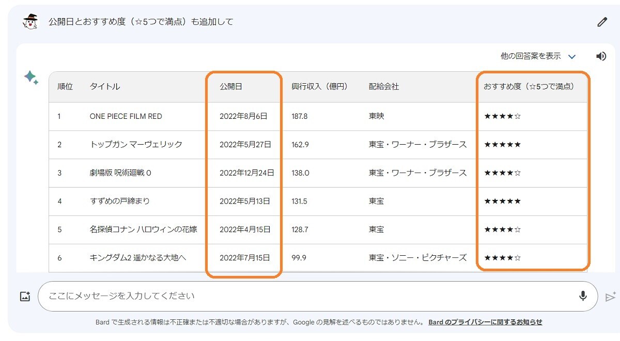
Task: Click the send message arrow icon
Action: click(609, 297)
